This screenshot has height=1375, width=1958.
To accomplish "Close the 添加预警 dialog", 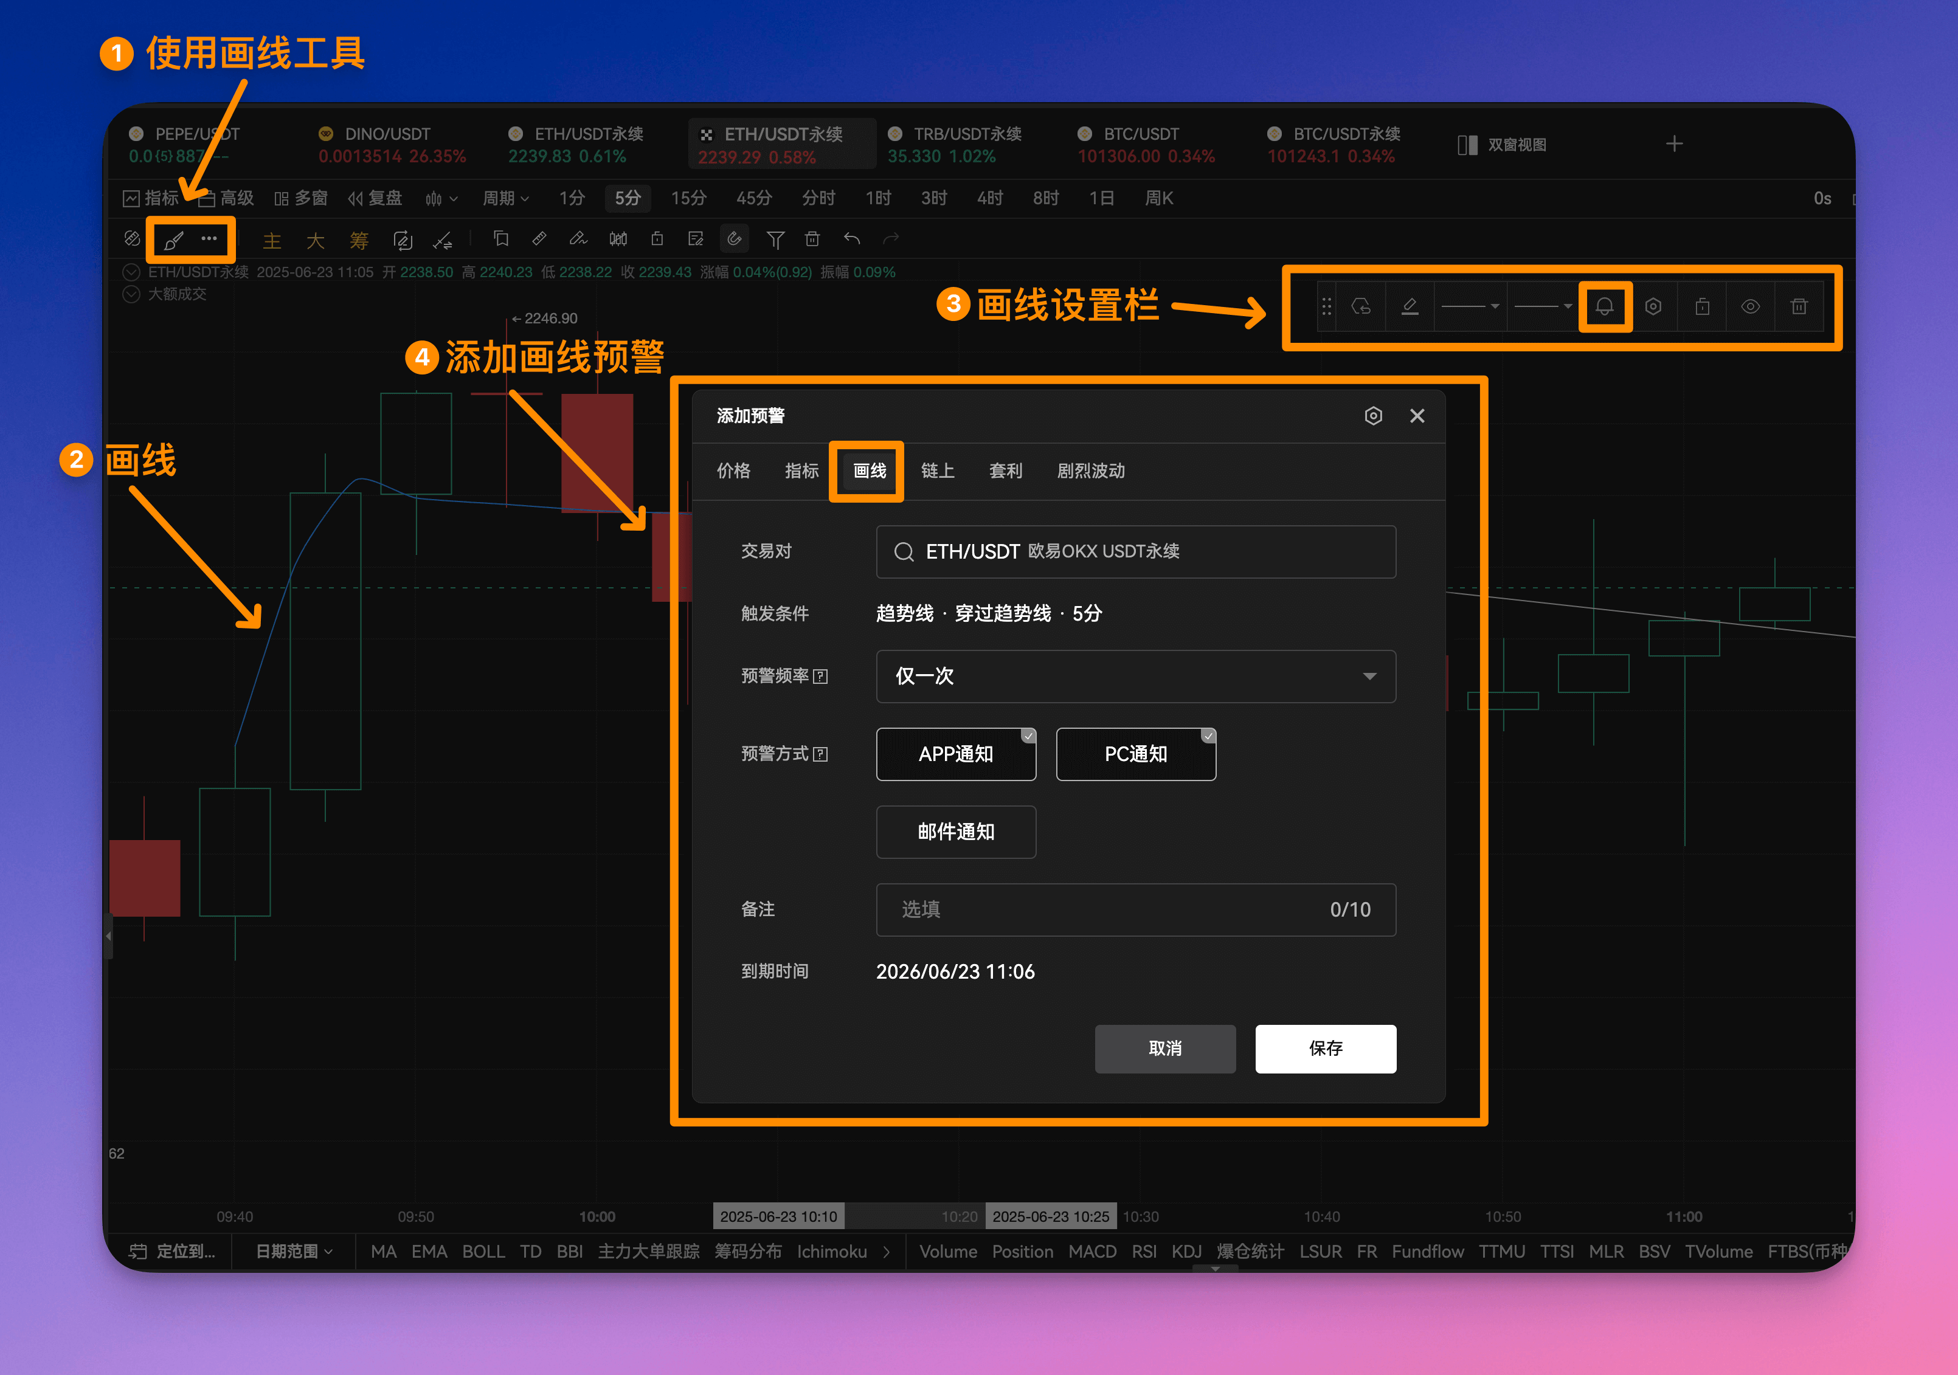I will pos(1417,416).
